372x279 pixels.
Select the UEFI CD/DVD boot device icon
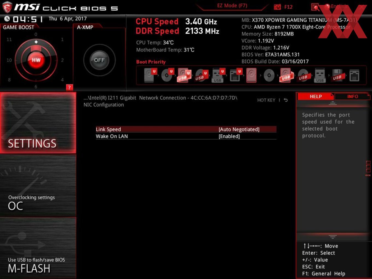pos(167,75)
